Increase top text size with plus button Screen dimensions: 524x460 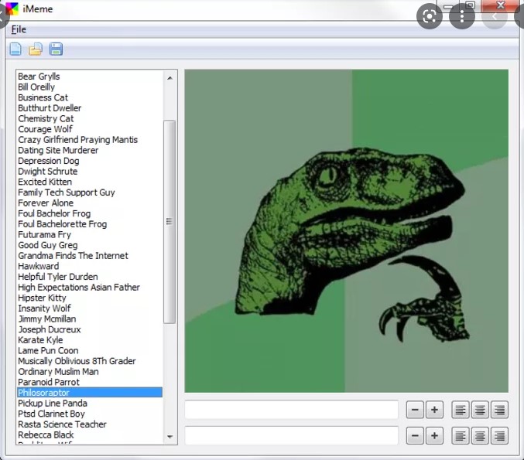(434, 410)
